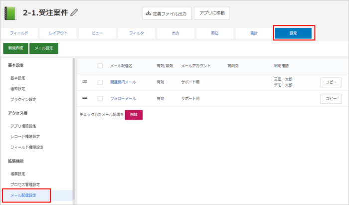
Task: Open アプリ権限設定 in sidebar
Action: [23, 126]
